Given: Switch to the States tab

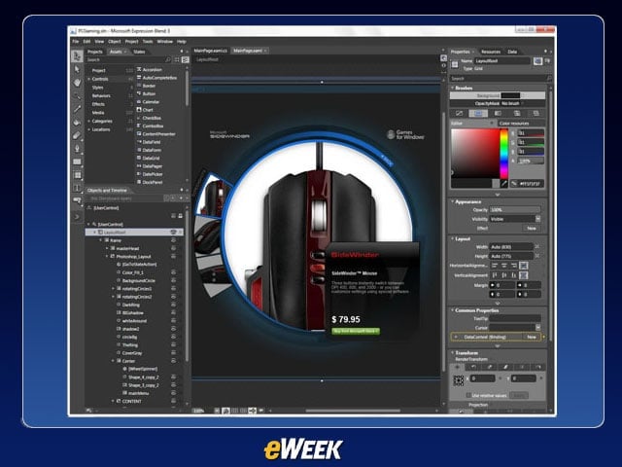Looking at the screenshot, I should [139, 52].
